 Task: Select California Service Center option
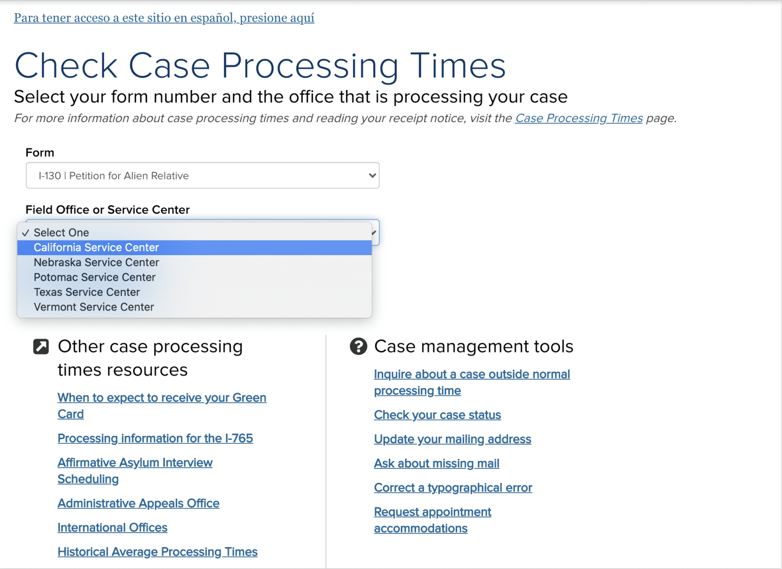[195, 247]
